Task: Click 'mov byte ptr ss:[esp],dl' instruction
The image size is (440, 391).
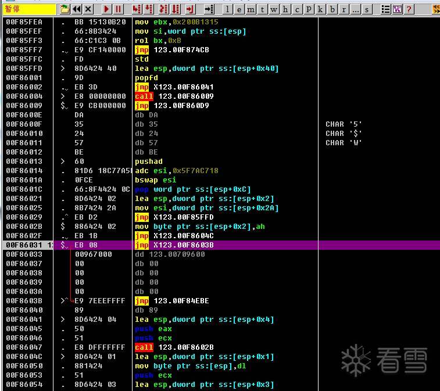Action: pos(190,366)
